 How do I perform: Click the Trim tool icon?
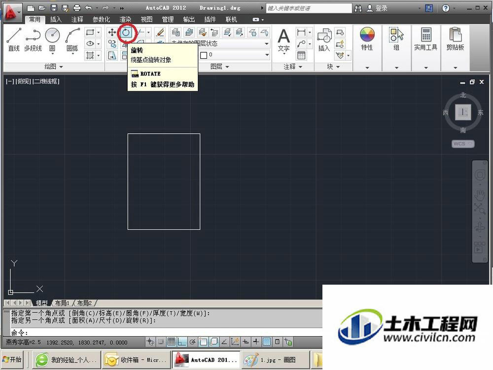point(141,32)
